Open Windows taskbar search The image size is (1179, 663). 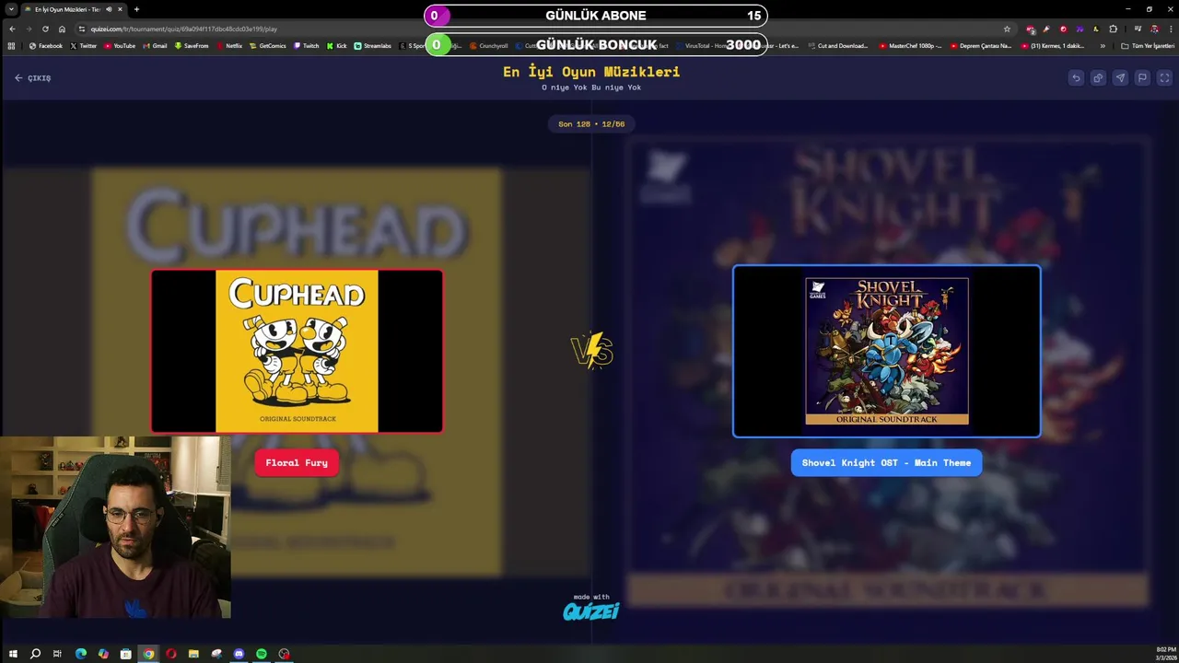click(x=35, y=654)
